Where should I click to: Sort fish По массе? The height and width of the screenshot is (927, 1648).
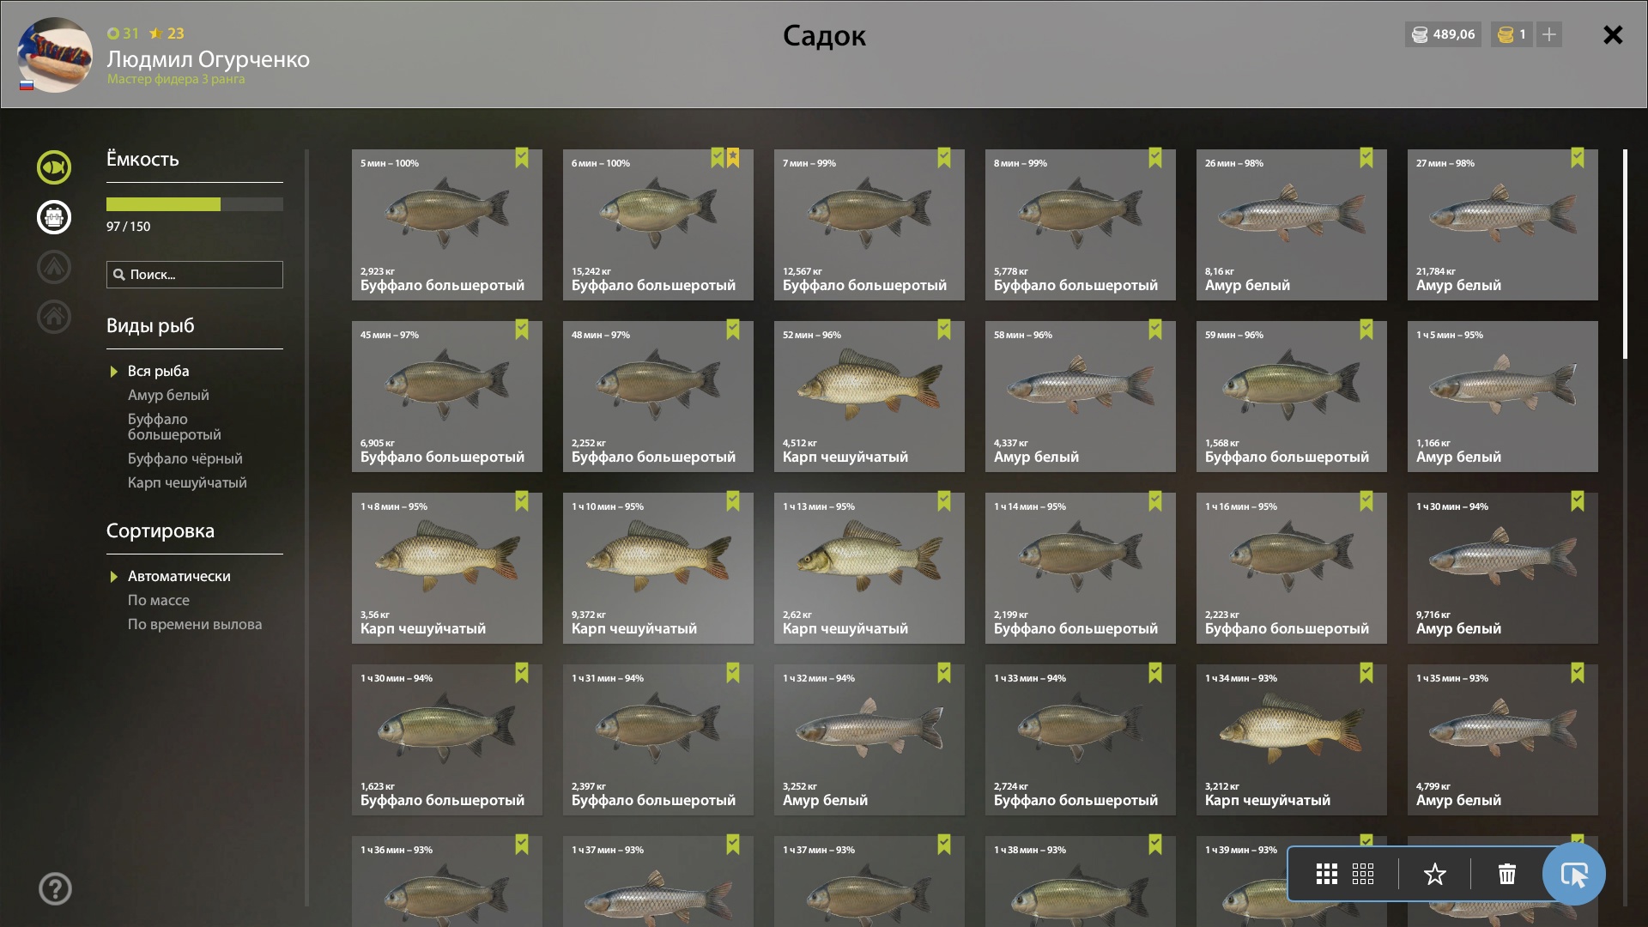159,600
